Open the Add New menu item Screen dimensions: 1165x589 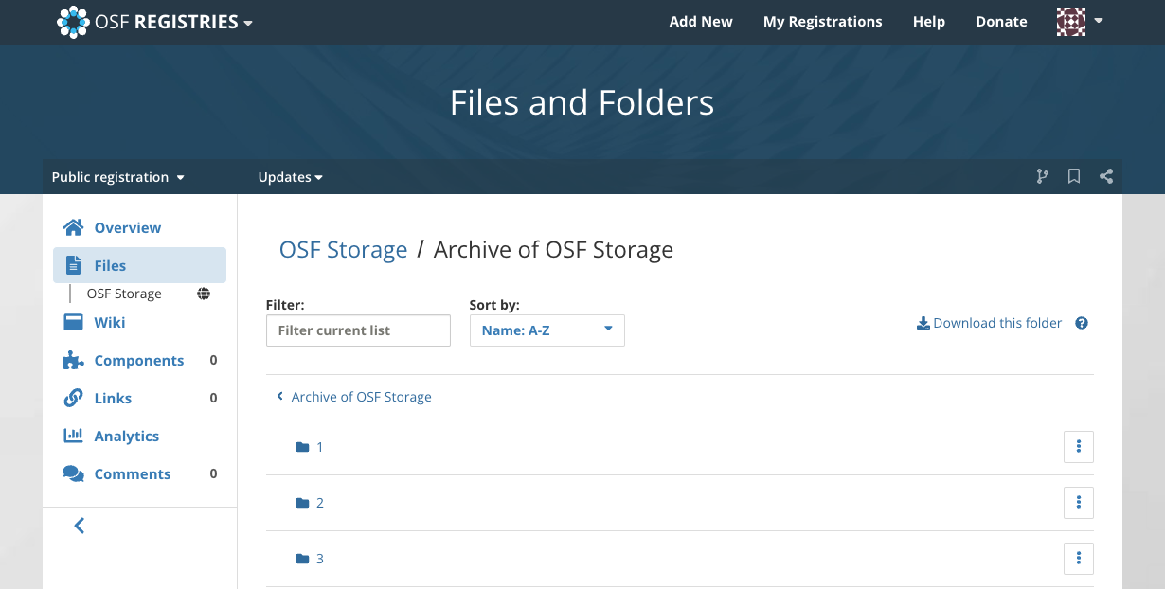click(x=701, y=21)
